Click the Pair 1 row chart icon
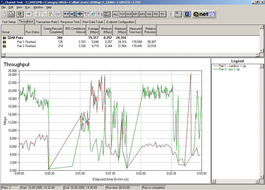Viewport: 265px width, 190px height. tap(4, 42)
